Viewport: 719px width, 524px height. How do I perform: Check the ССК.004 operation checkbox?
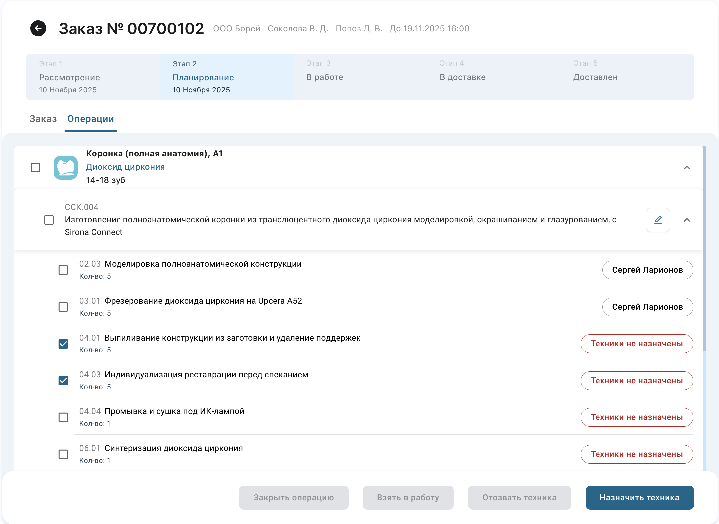[49, 220]
